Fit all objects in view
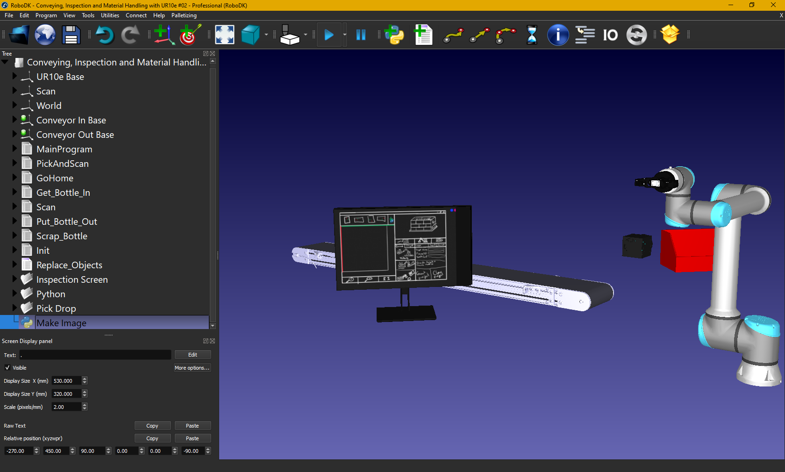This screenshot has height=472, width=785. [224, 35]
